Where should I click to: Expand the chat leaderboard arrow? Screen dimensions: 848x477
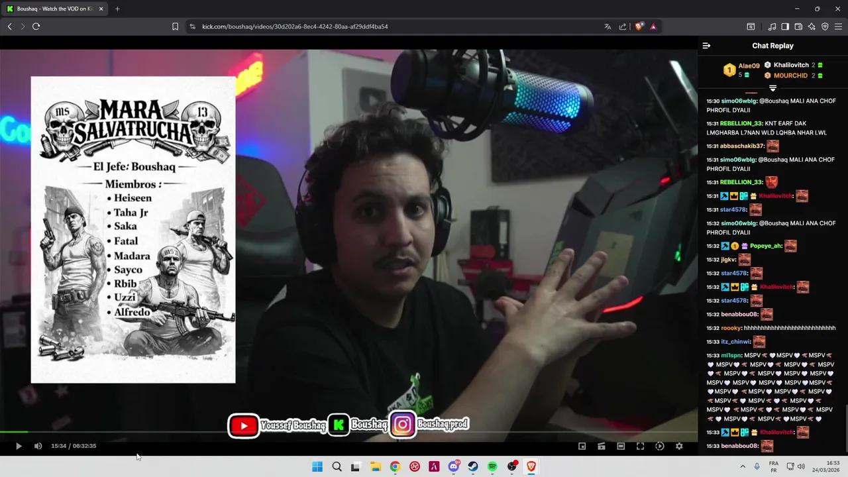tap(772, 88)
